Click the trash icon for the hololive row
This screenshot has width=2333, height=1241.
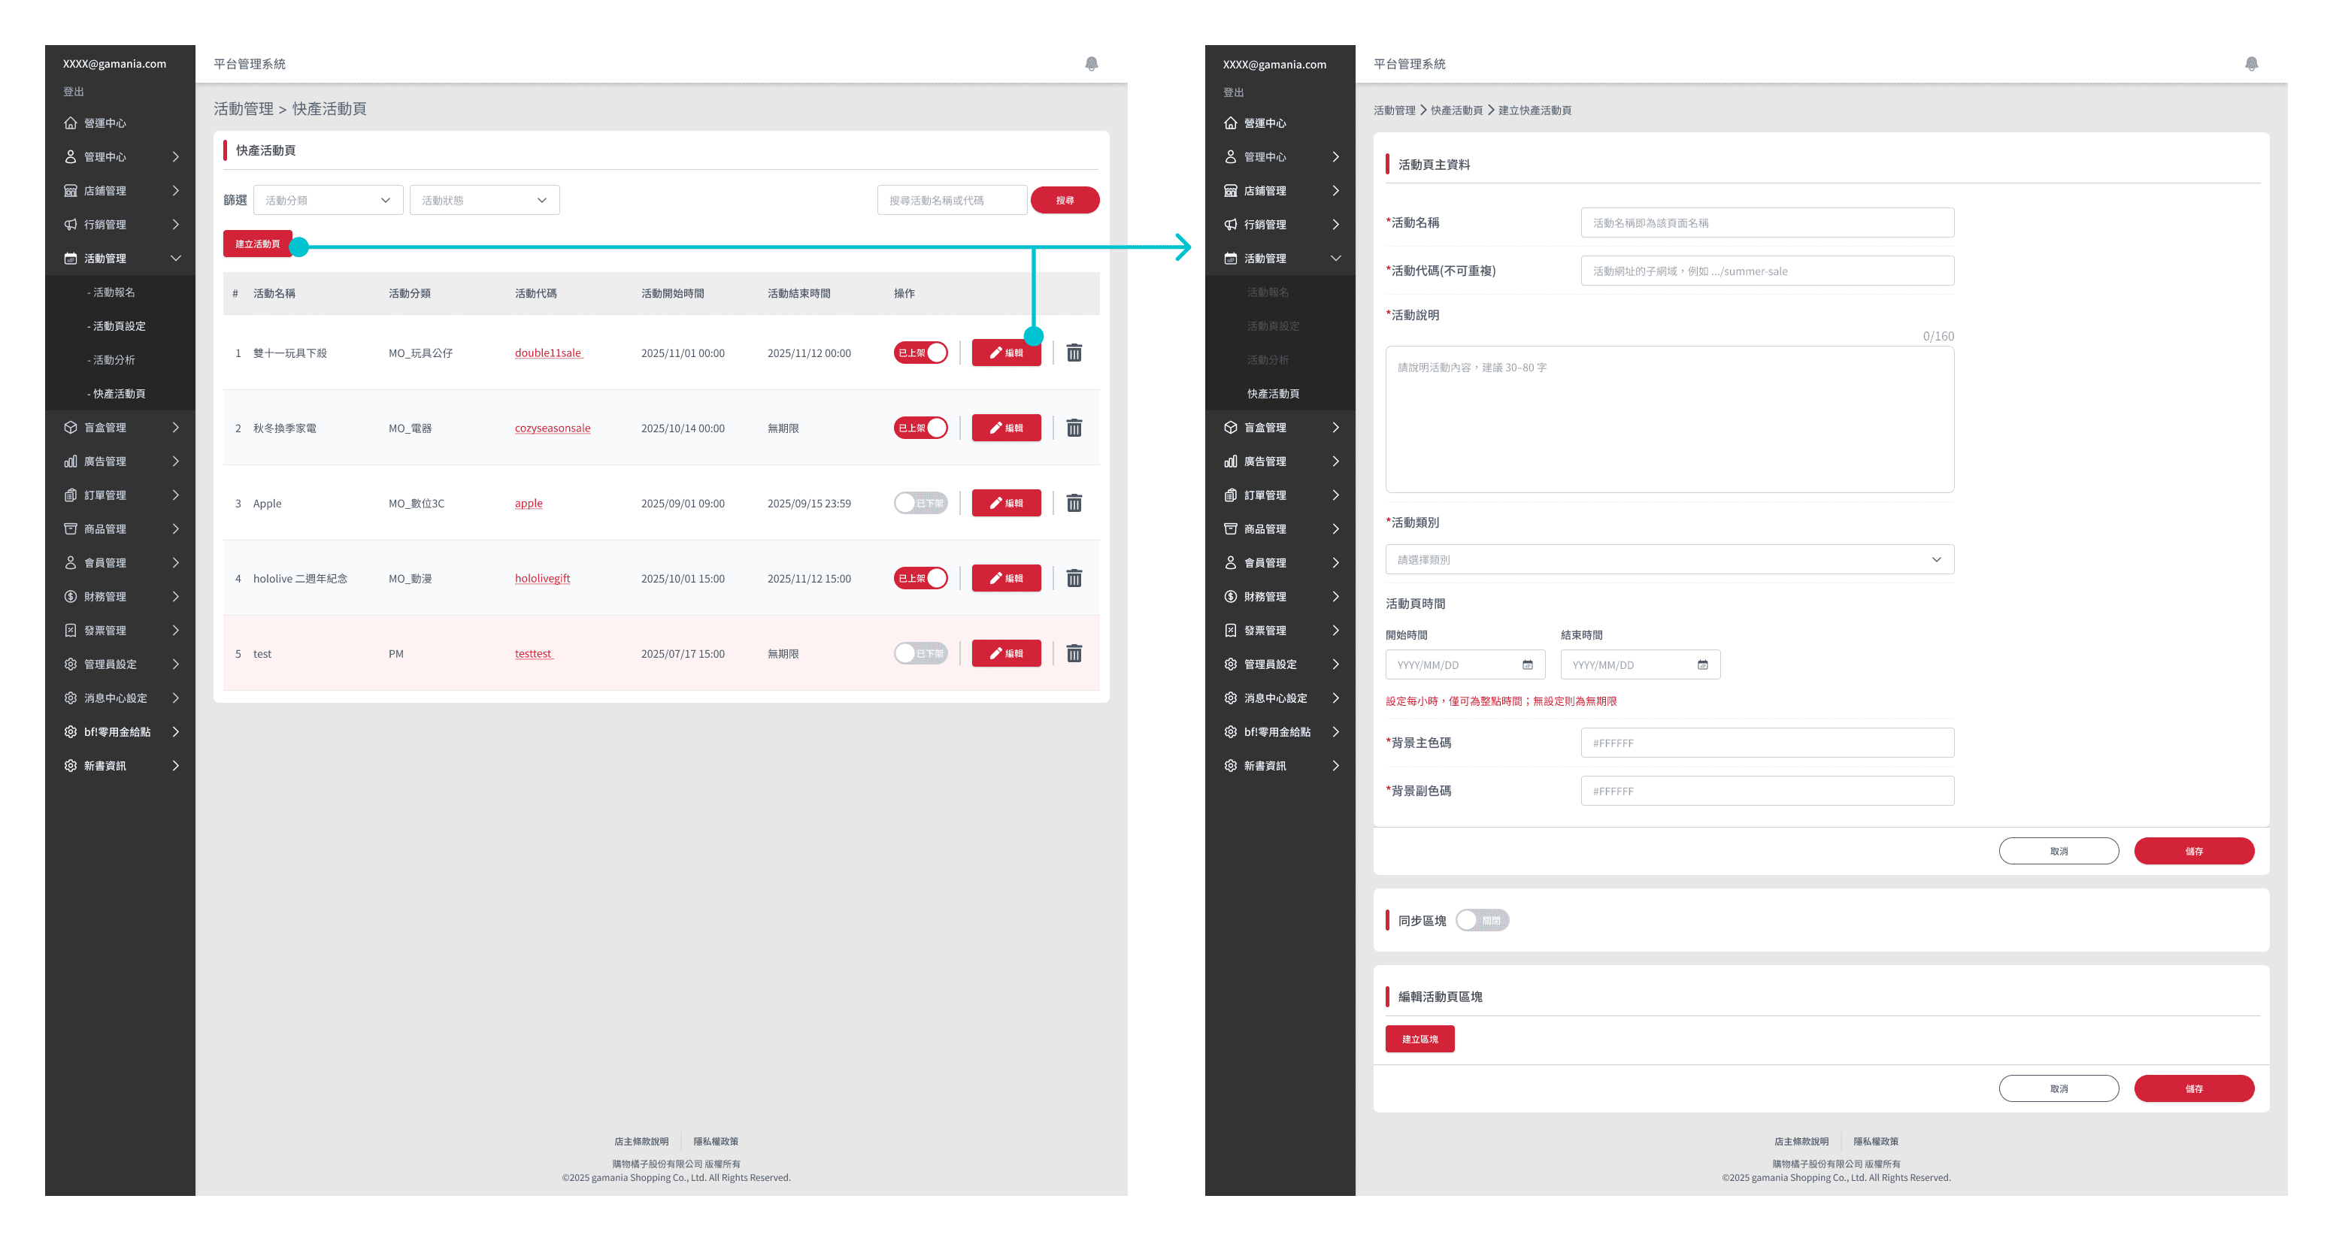(x=1074, y=579)
